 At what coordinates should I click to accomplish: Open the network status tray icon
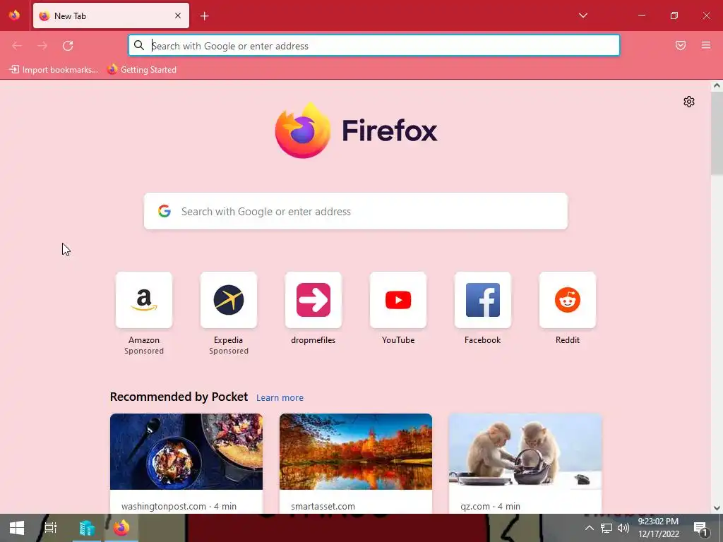(607, 528)
